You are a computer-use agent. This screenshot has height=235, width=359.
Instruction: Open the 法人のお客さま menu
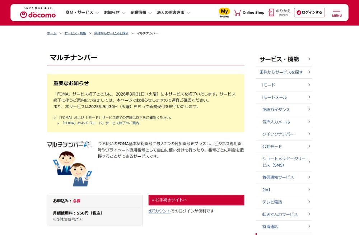click(173, 13)
